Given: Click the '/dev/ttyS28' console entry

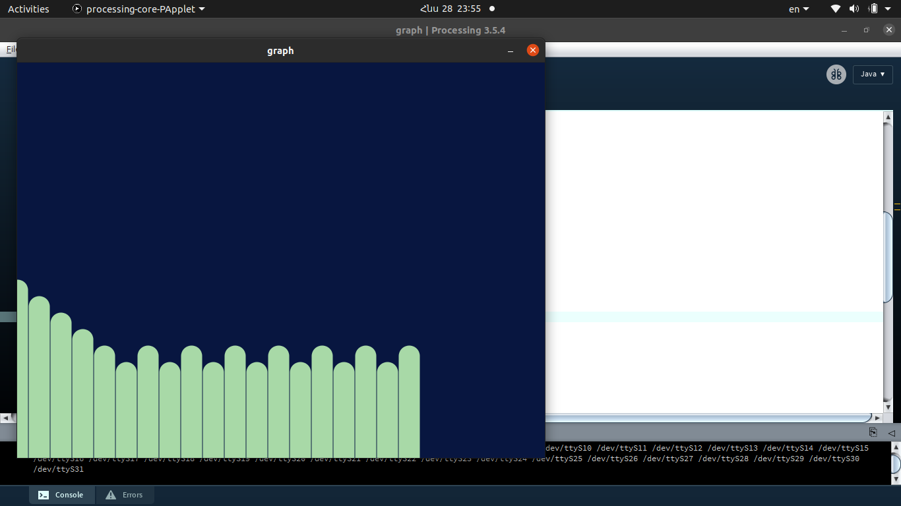Looking at the screenshot, I should [724, 459].
